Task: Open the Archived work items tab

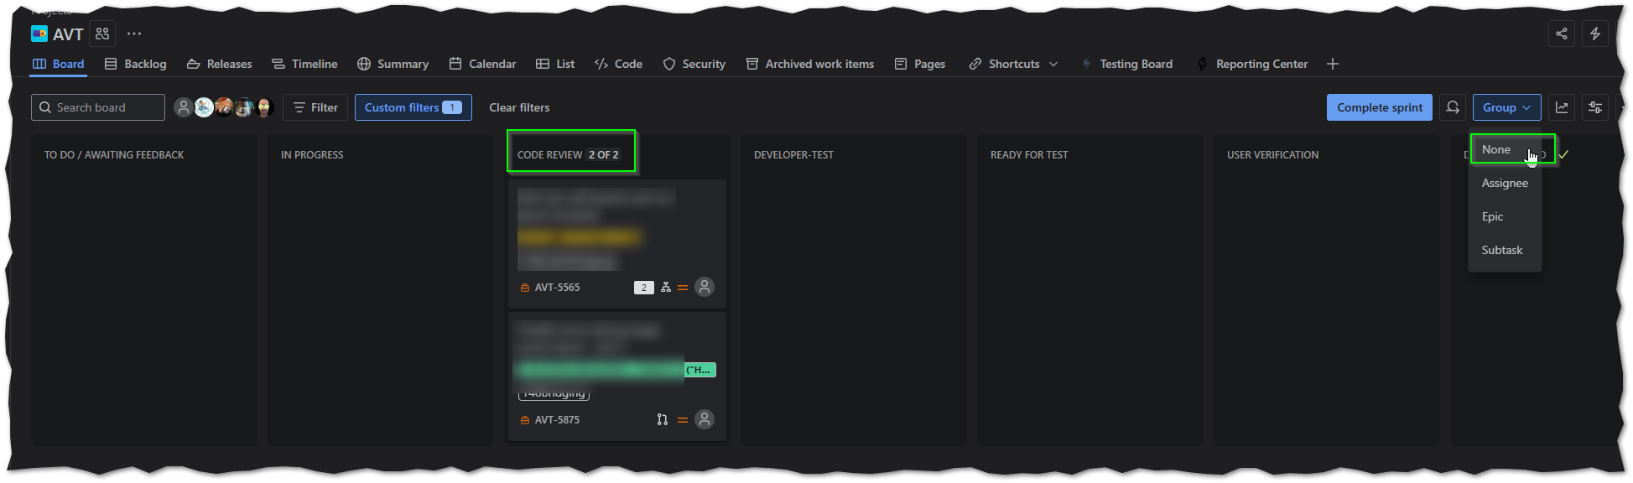Action: click(810, 64)
